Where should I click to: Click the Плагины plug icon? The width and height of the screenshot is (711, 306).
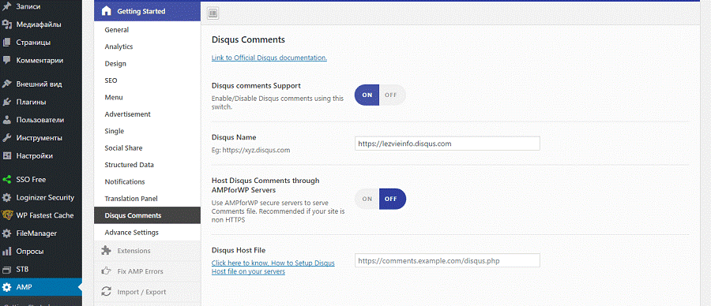tap(7, 103)
